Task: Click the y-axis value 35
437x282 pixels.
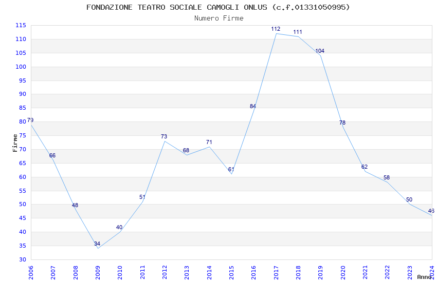Action: pos(23,246)
